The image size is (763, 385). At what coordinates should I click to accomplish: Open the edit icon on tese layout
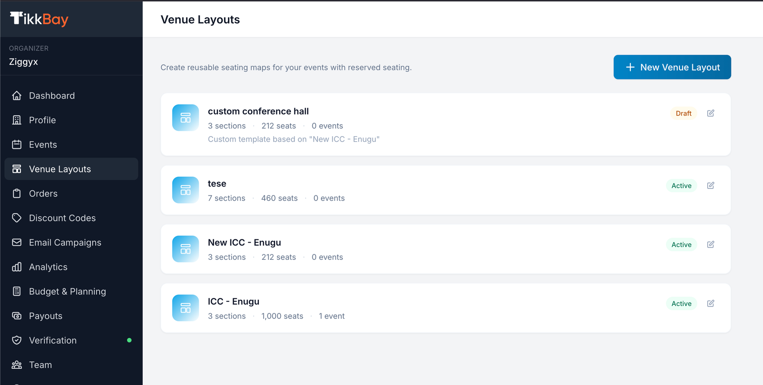coord(711,186)
